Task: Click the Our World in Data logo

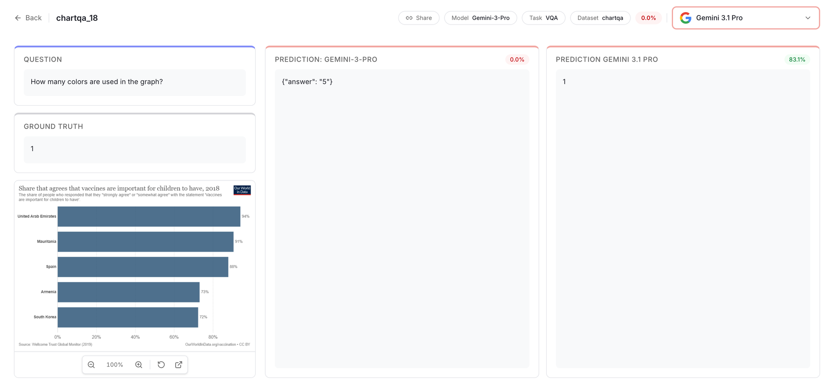Action: coord(242,190)
